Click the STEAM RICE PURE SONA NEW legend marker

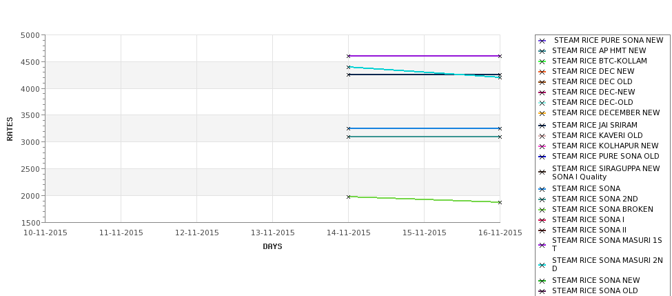tap(542, 41)
